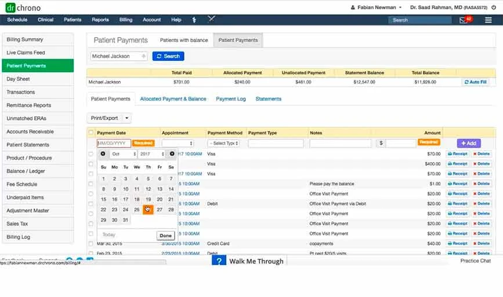Go to next month in calendar
Screen dimensions: 503x297
(x=172, y=154)
